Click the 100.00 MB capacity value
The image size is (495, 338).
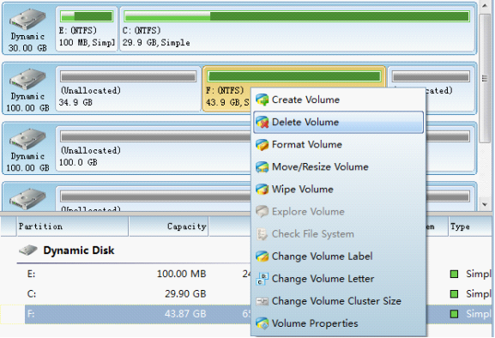[x=182, y=274]
